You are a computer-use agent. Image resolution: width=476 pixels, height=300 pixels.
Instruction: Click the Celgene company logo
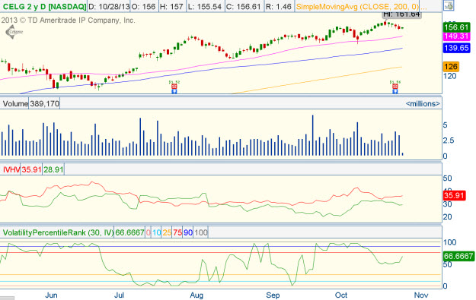click(14, 32)
